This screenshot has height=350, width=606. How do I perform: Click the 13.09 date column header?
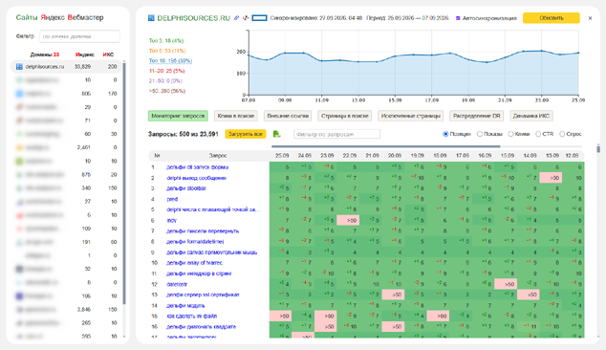pos(552,156)
